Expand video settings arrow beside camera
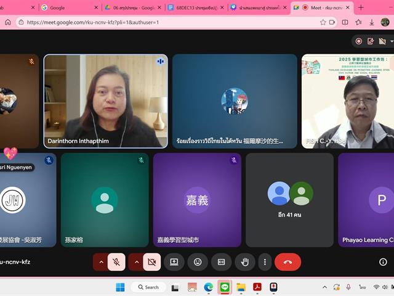The image size is (394, 296). click(137, 262)
